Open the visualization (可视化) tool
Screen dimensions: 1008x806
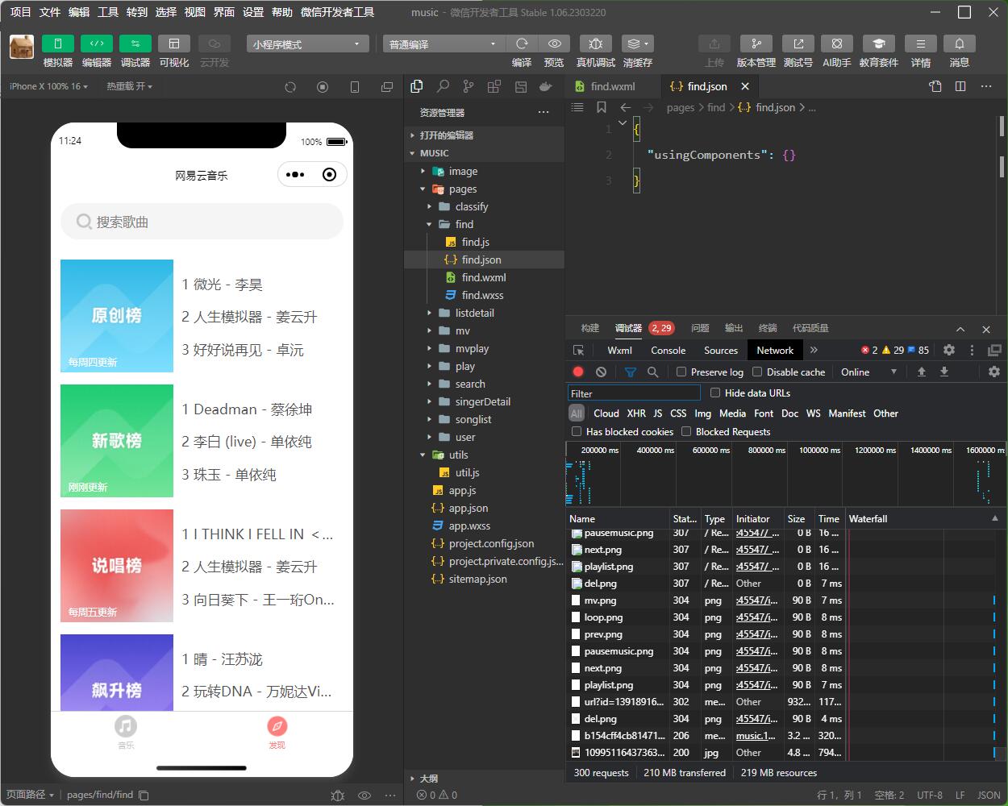[173, 44]
